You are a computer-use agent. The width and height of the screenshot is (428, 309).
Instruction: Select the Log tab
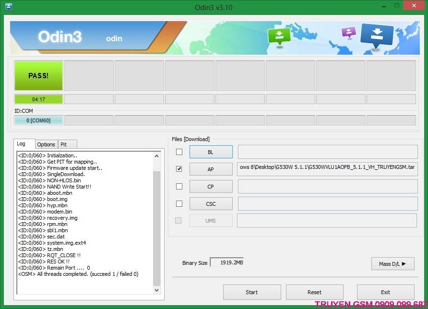pos(24,143)
